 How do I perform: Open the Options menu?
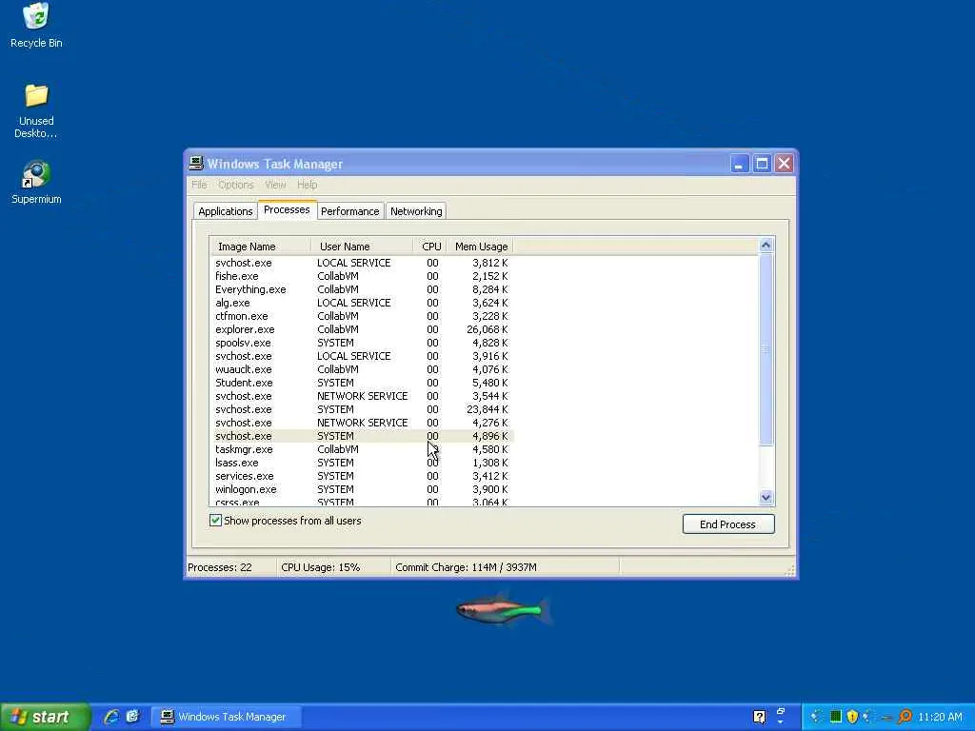point(236,185)
